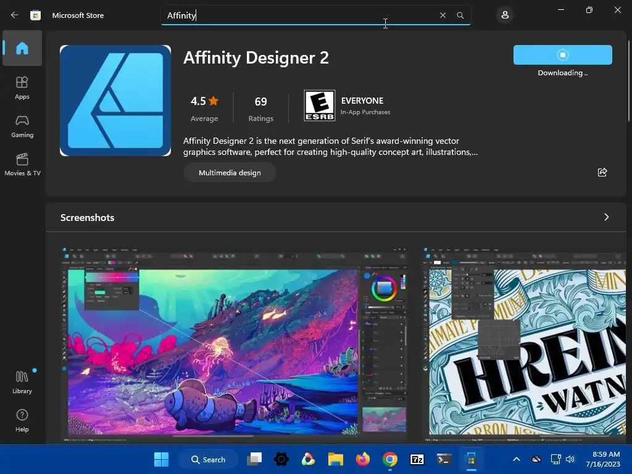Open Help in the sidebar

[x=22, y=421]
